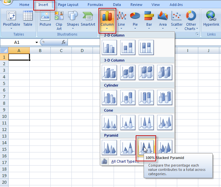The height and width of the screenshot is (187, 221).
Task: Choose Stacked Column in 3-D chart
Action: 128,72
